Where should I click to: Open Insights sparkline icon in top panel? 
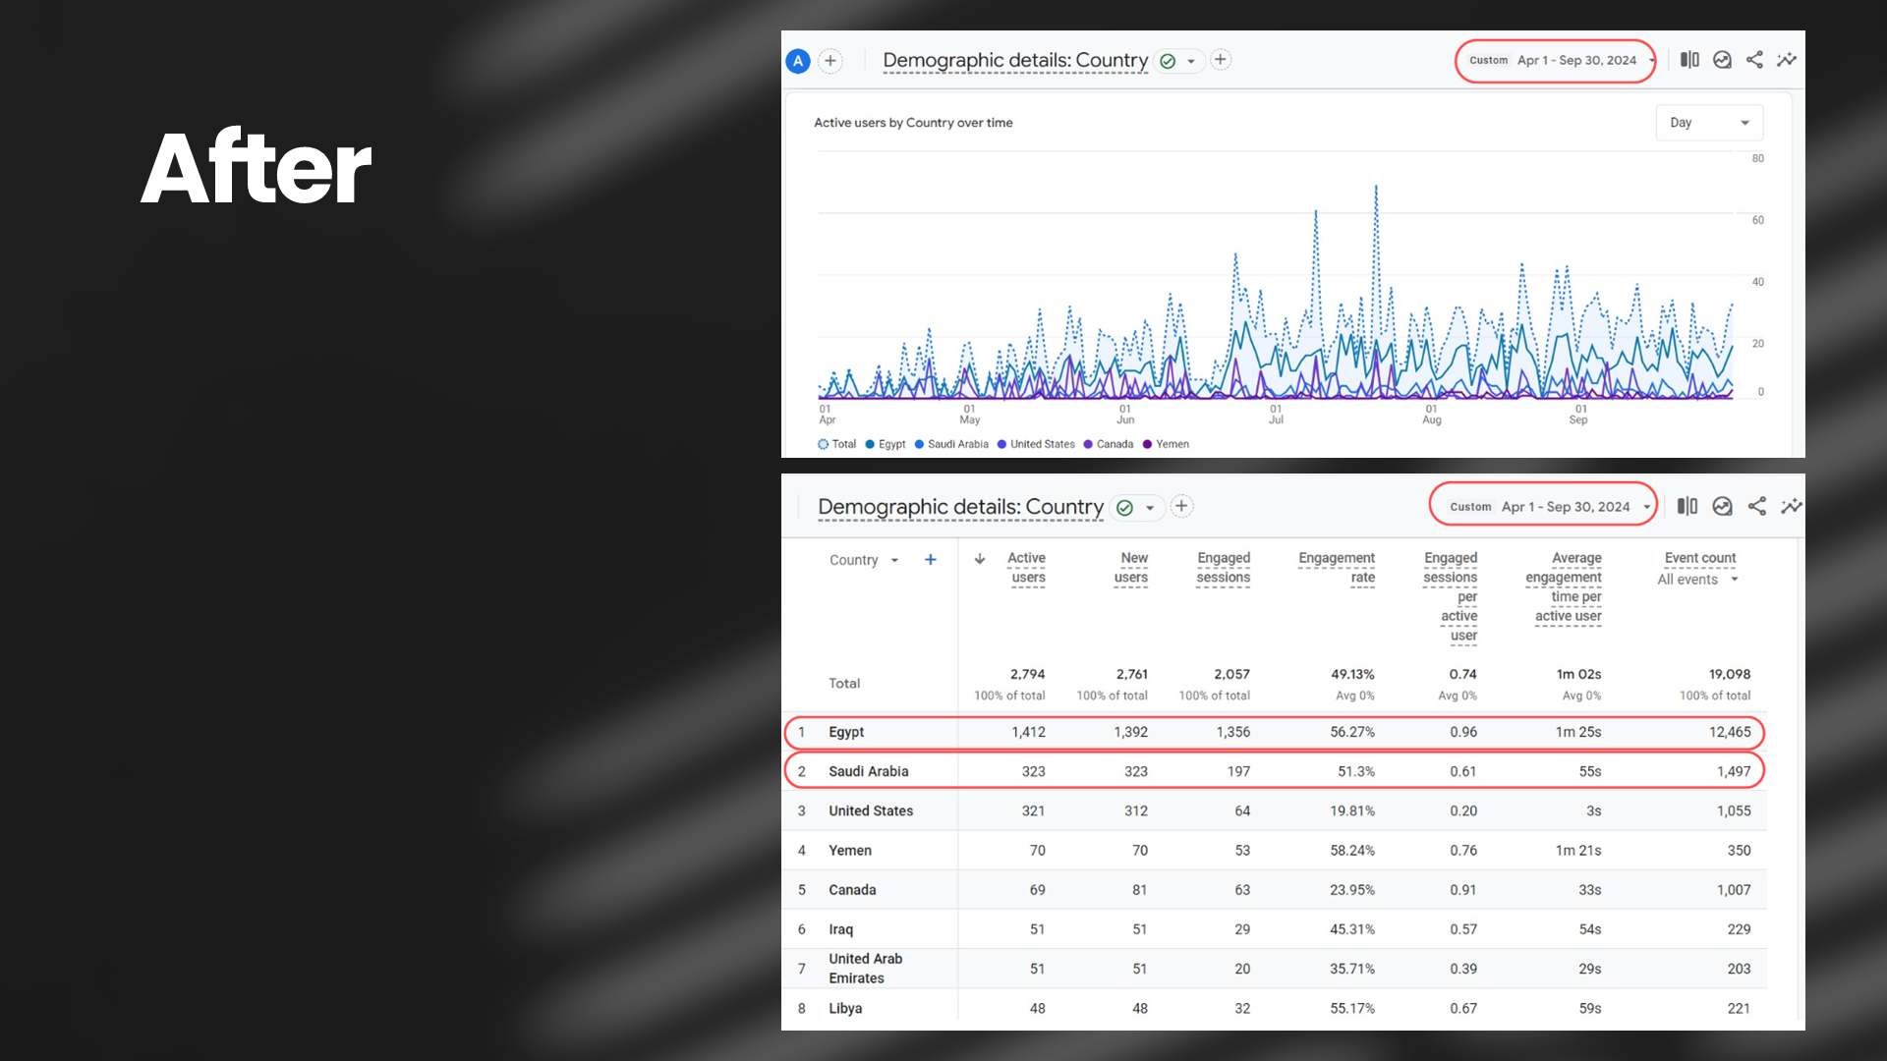(x=1787, y=60)
